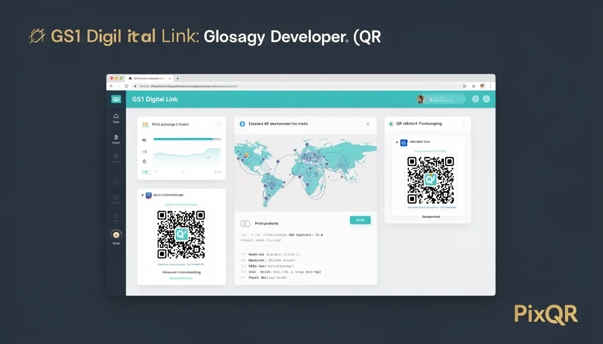This screenshot has height=344, width=603.
Task: Click the blue app icon beside "Adirded Soo"
Action: (403, 142)
